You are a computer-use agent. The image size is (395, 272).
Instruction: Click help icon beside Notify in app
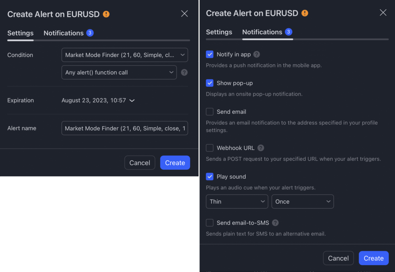257,54
